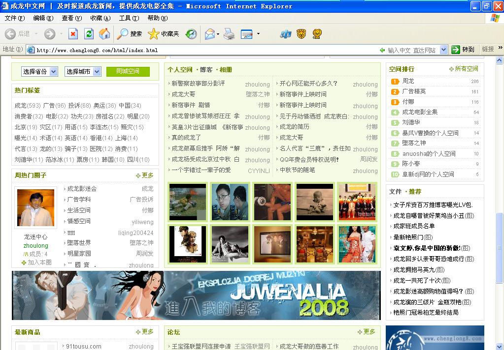The height and width of the screenshot is (350, 504).
Task: Click the yellow lion face toolbar icon
Action: tap(317, 34)
